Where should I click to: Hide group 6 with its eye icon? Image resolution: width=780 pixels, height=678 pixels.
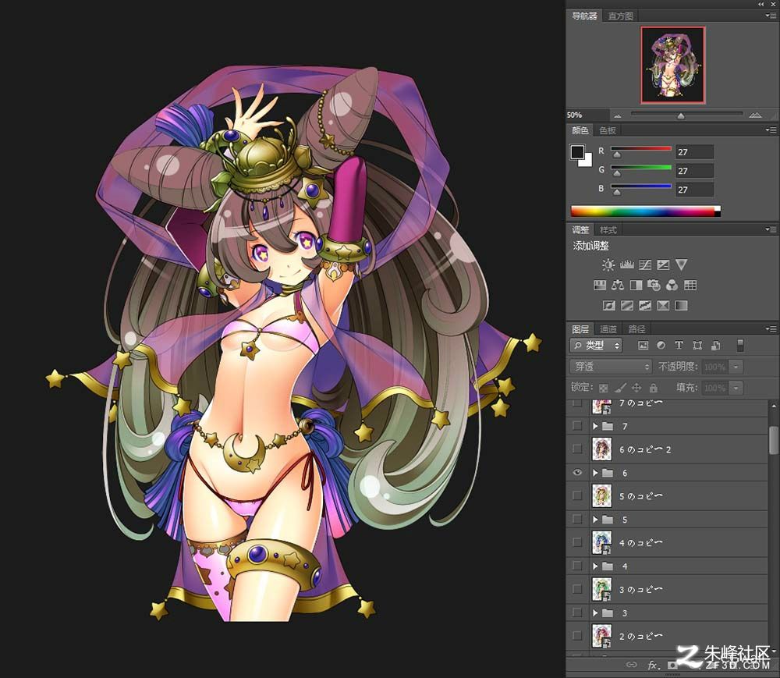point(577,473)
